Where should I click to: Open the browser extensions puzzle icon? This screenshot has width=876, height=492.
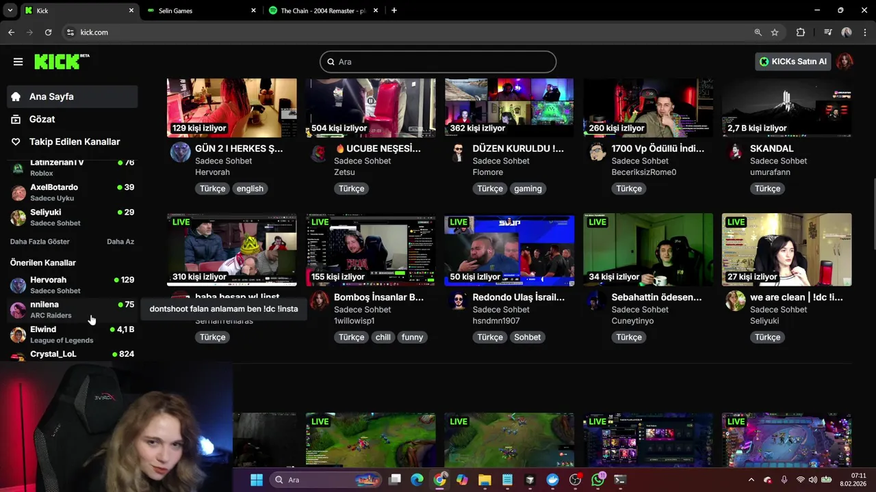point(801,32)
